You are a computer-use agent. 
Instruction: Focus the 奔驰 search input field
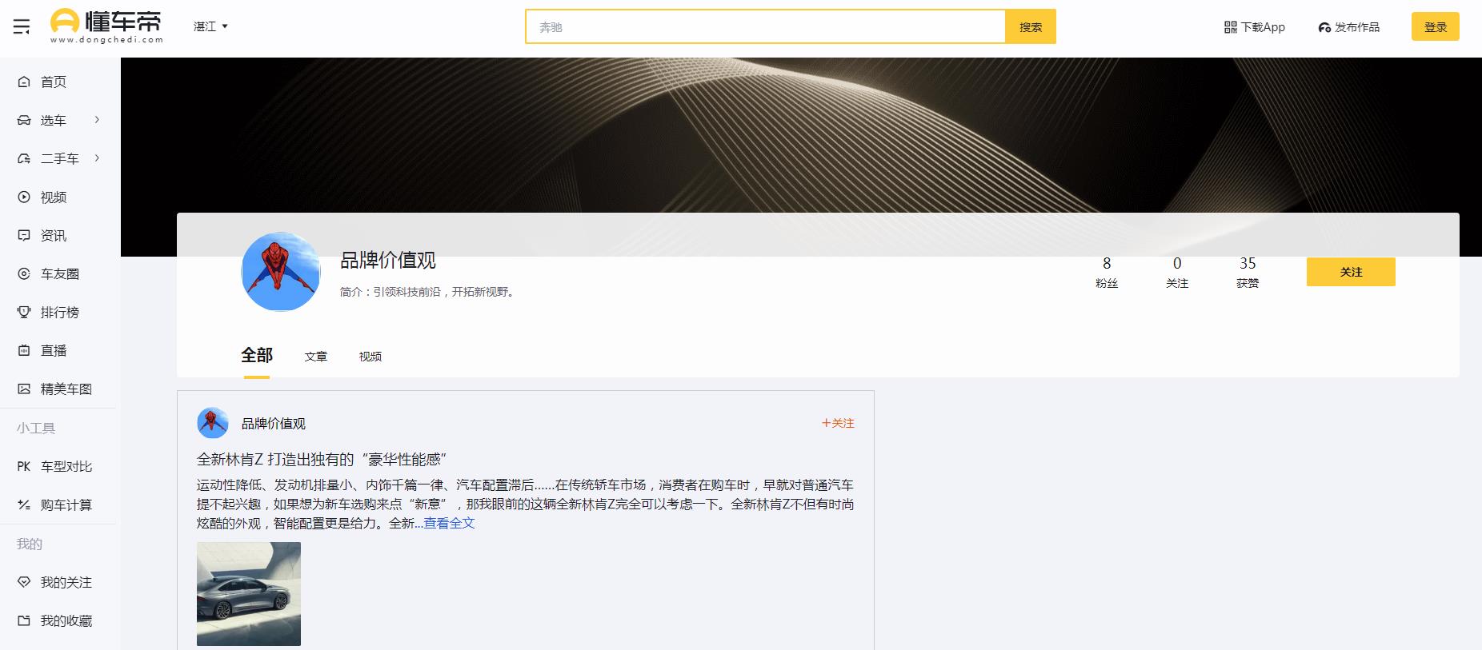pos(766,26)
